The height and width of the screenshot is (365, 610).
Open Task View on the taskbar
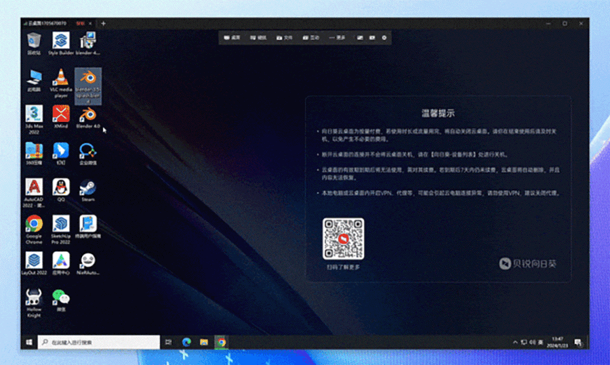coord(169,342)
